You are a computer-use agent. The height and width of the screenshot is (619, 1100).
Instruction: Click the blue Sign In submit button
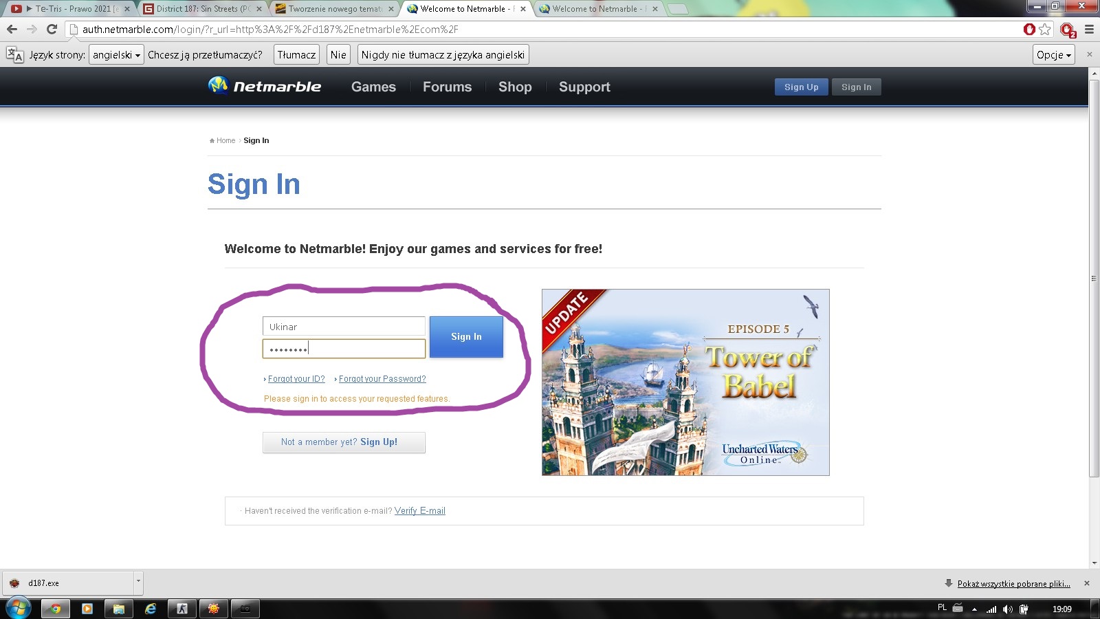click(x=466, y=336)
